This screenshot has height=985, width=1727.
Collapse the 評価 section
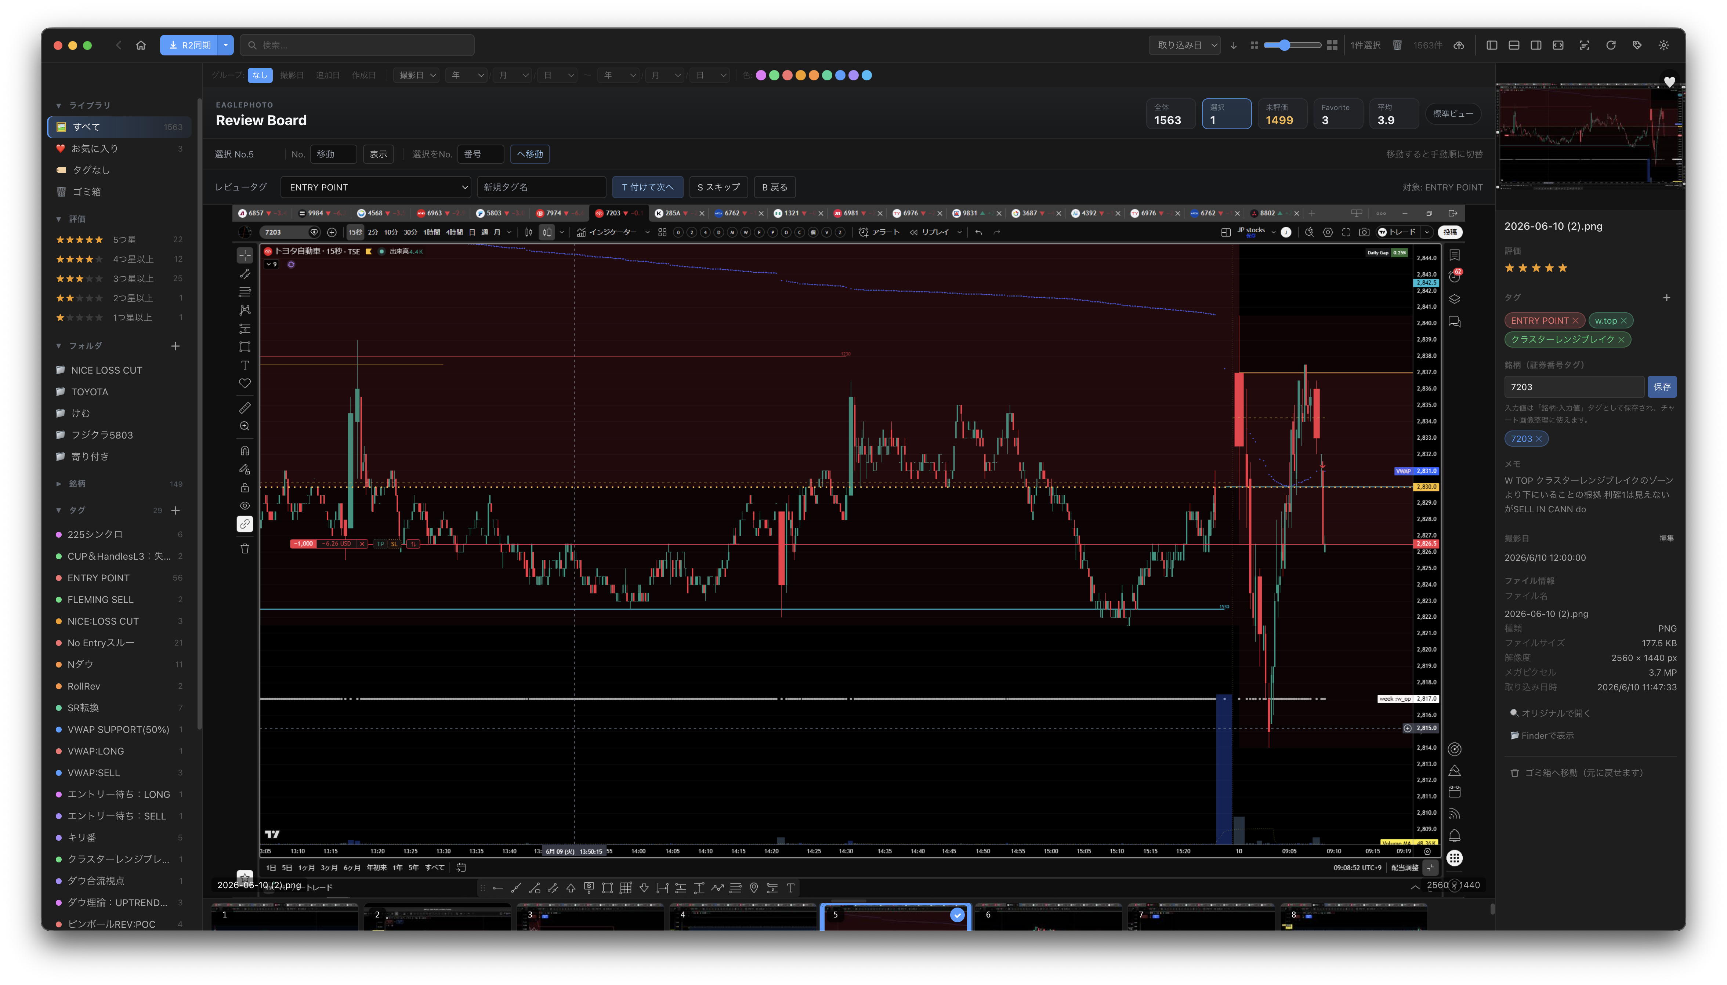[x=59, y=219]
